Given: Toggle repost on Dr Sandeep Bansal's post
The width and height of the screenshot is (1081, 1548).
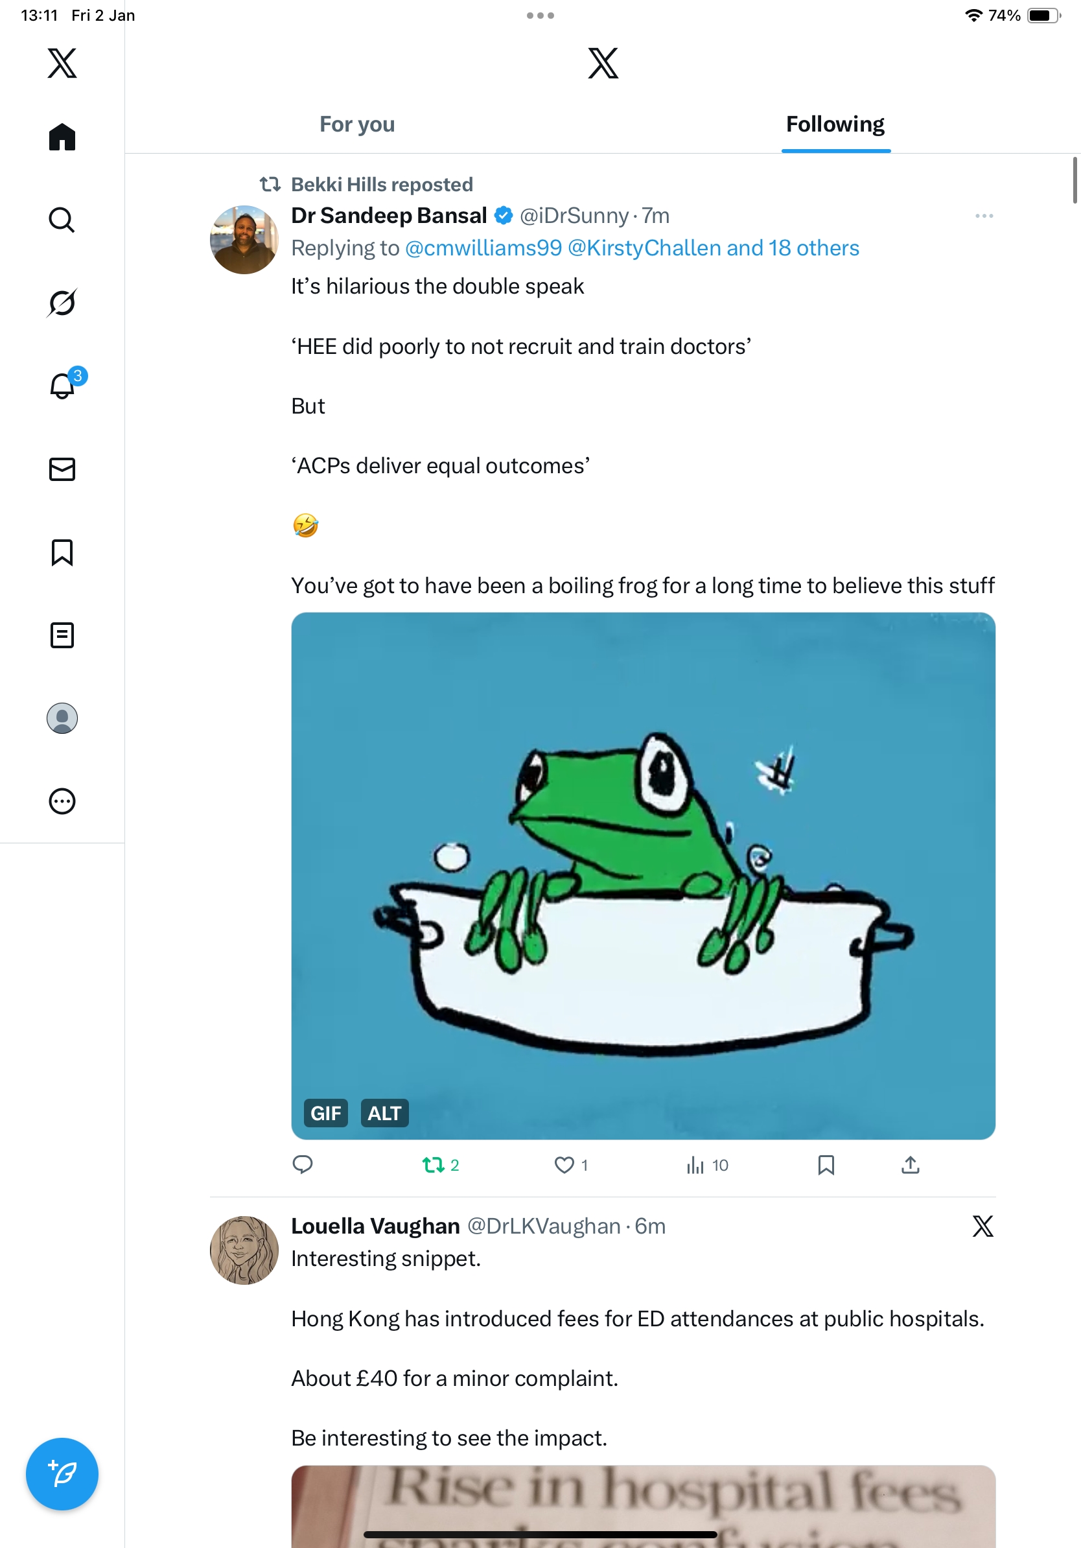Looking at the screenshot, I should click(x=434, y=1165).
